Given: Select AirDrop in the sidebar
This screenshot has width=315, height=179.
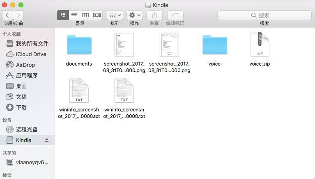Looking at the screenshot, I should tap(25, 65).
